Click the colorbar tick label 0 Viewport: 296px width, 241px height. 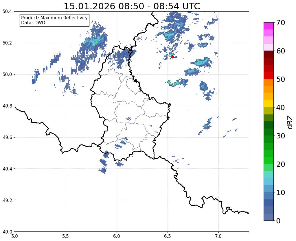tap(278, 221)
